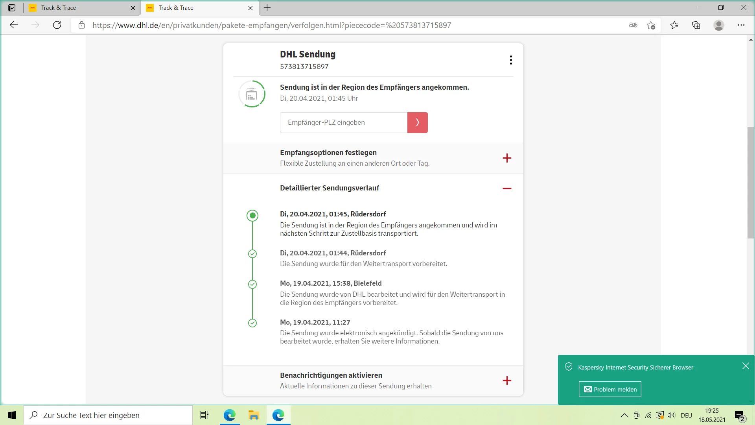Collapse Detaillierter Sendungsverlauf section

click(507, 188)
